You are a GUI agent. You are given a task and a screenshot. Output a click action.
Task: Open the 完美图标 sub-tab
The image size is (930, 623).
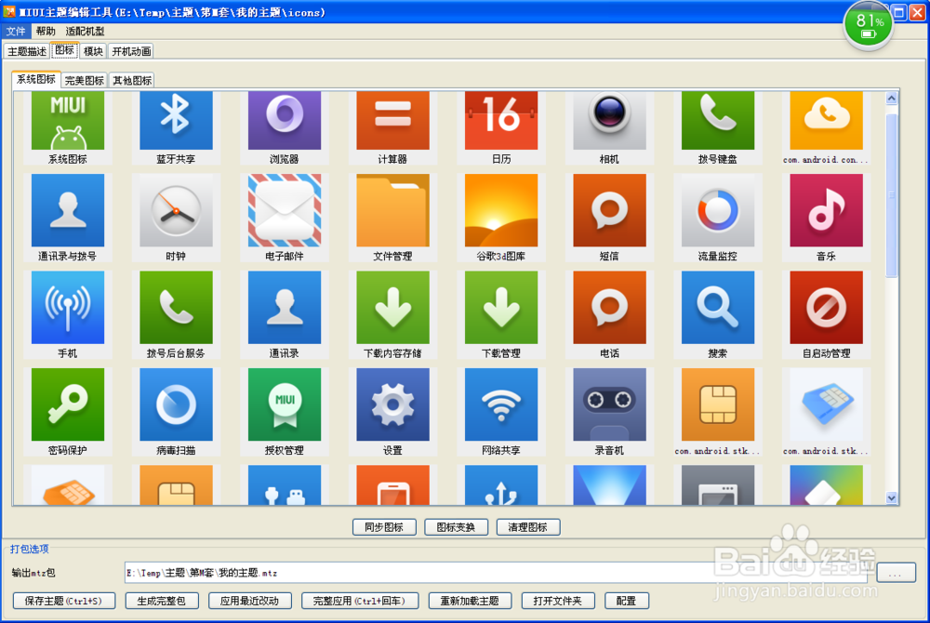point(85,81)
